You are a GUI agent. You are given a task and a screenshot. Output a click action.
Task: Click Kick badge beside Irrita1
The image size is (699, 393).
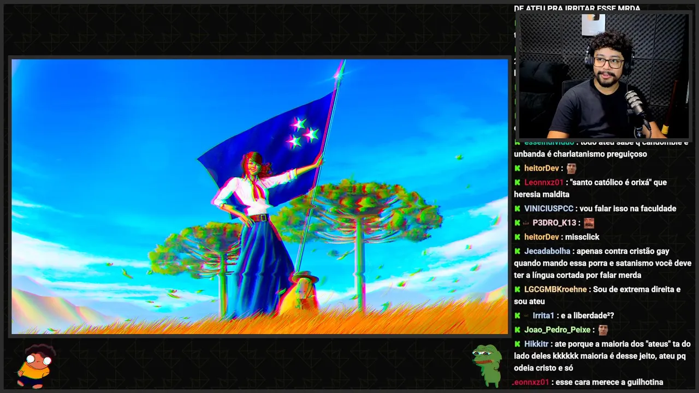(x=517, y=315)
